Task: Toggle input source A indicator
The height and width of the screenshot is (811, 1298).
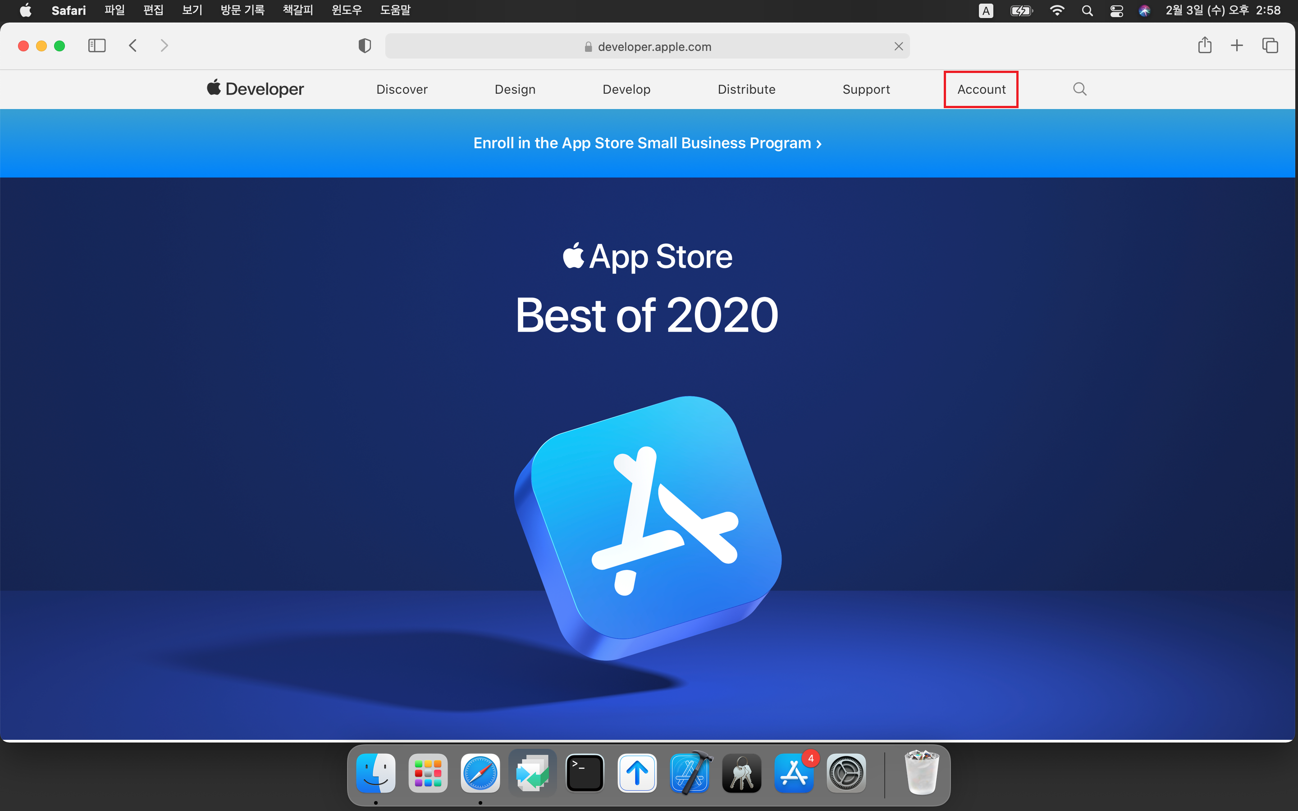Action: pos(985,11)
